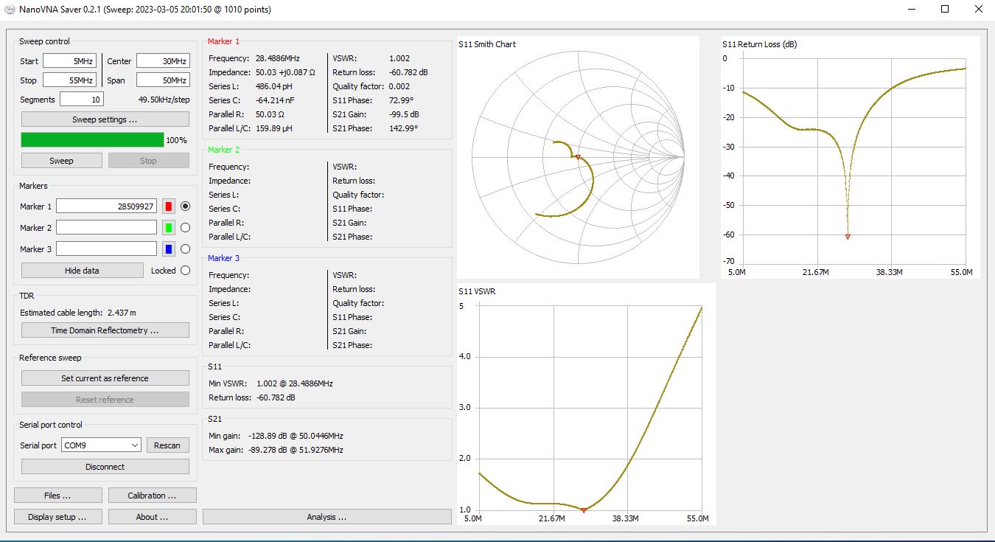Open Sweep settings dialog

coord(105,119)
